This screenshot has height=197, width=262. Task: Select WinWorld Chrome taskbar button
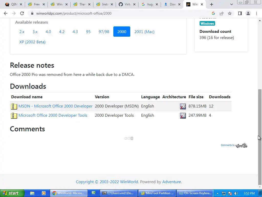click(69, 193)
